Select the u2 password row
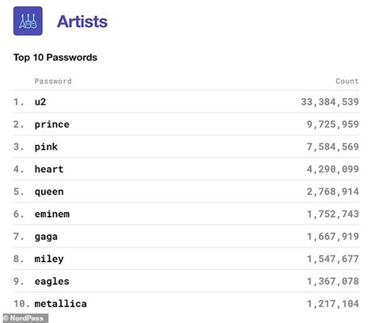375x323 pixels. click(x=186, y=102)
